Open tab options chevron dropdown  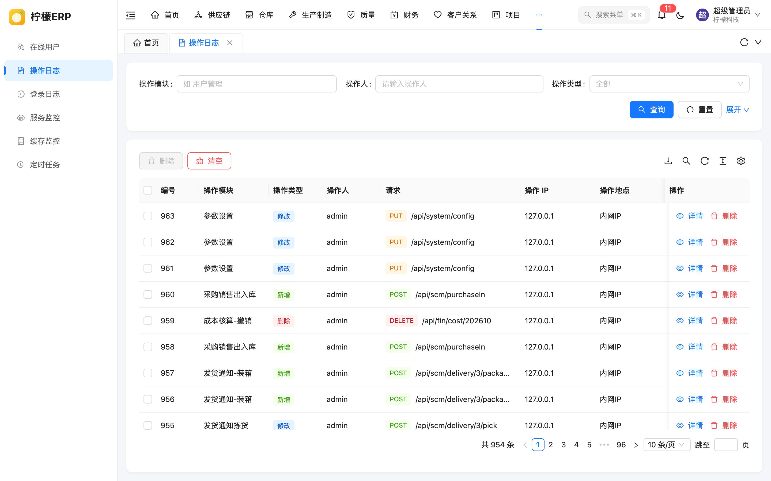coord(758,42)
